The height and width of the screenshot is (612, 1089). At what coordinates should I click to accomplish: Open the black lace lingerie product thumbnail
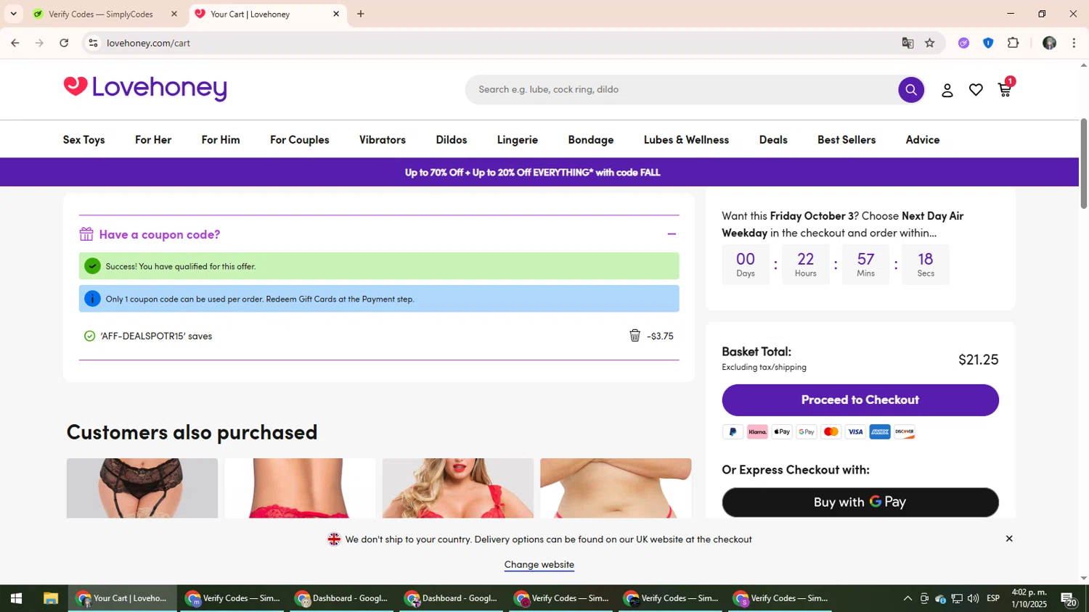pyautogui.click(x=142, y=488)
